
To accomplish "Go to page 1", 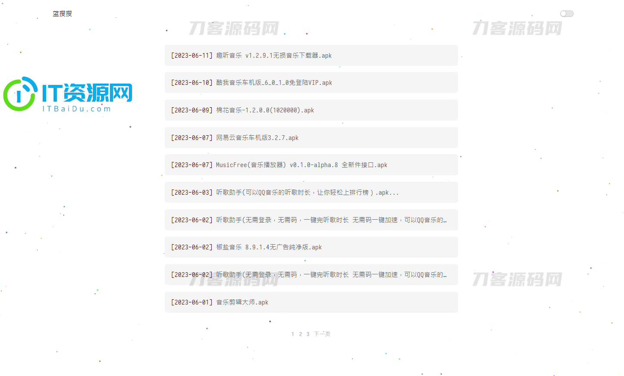I will [293, 334].
